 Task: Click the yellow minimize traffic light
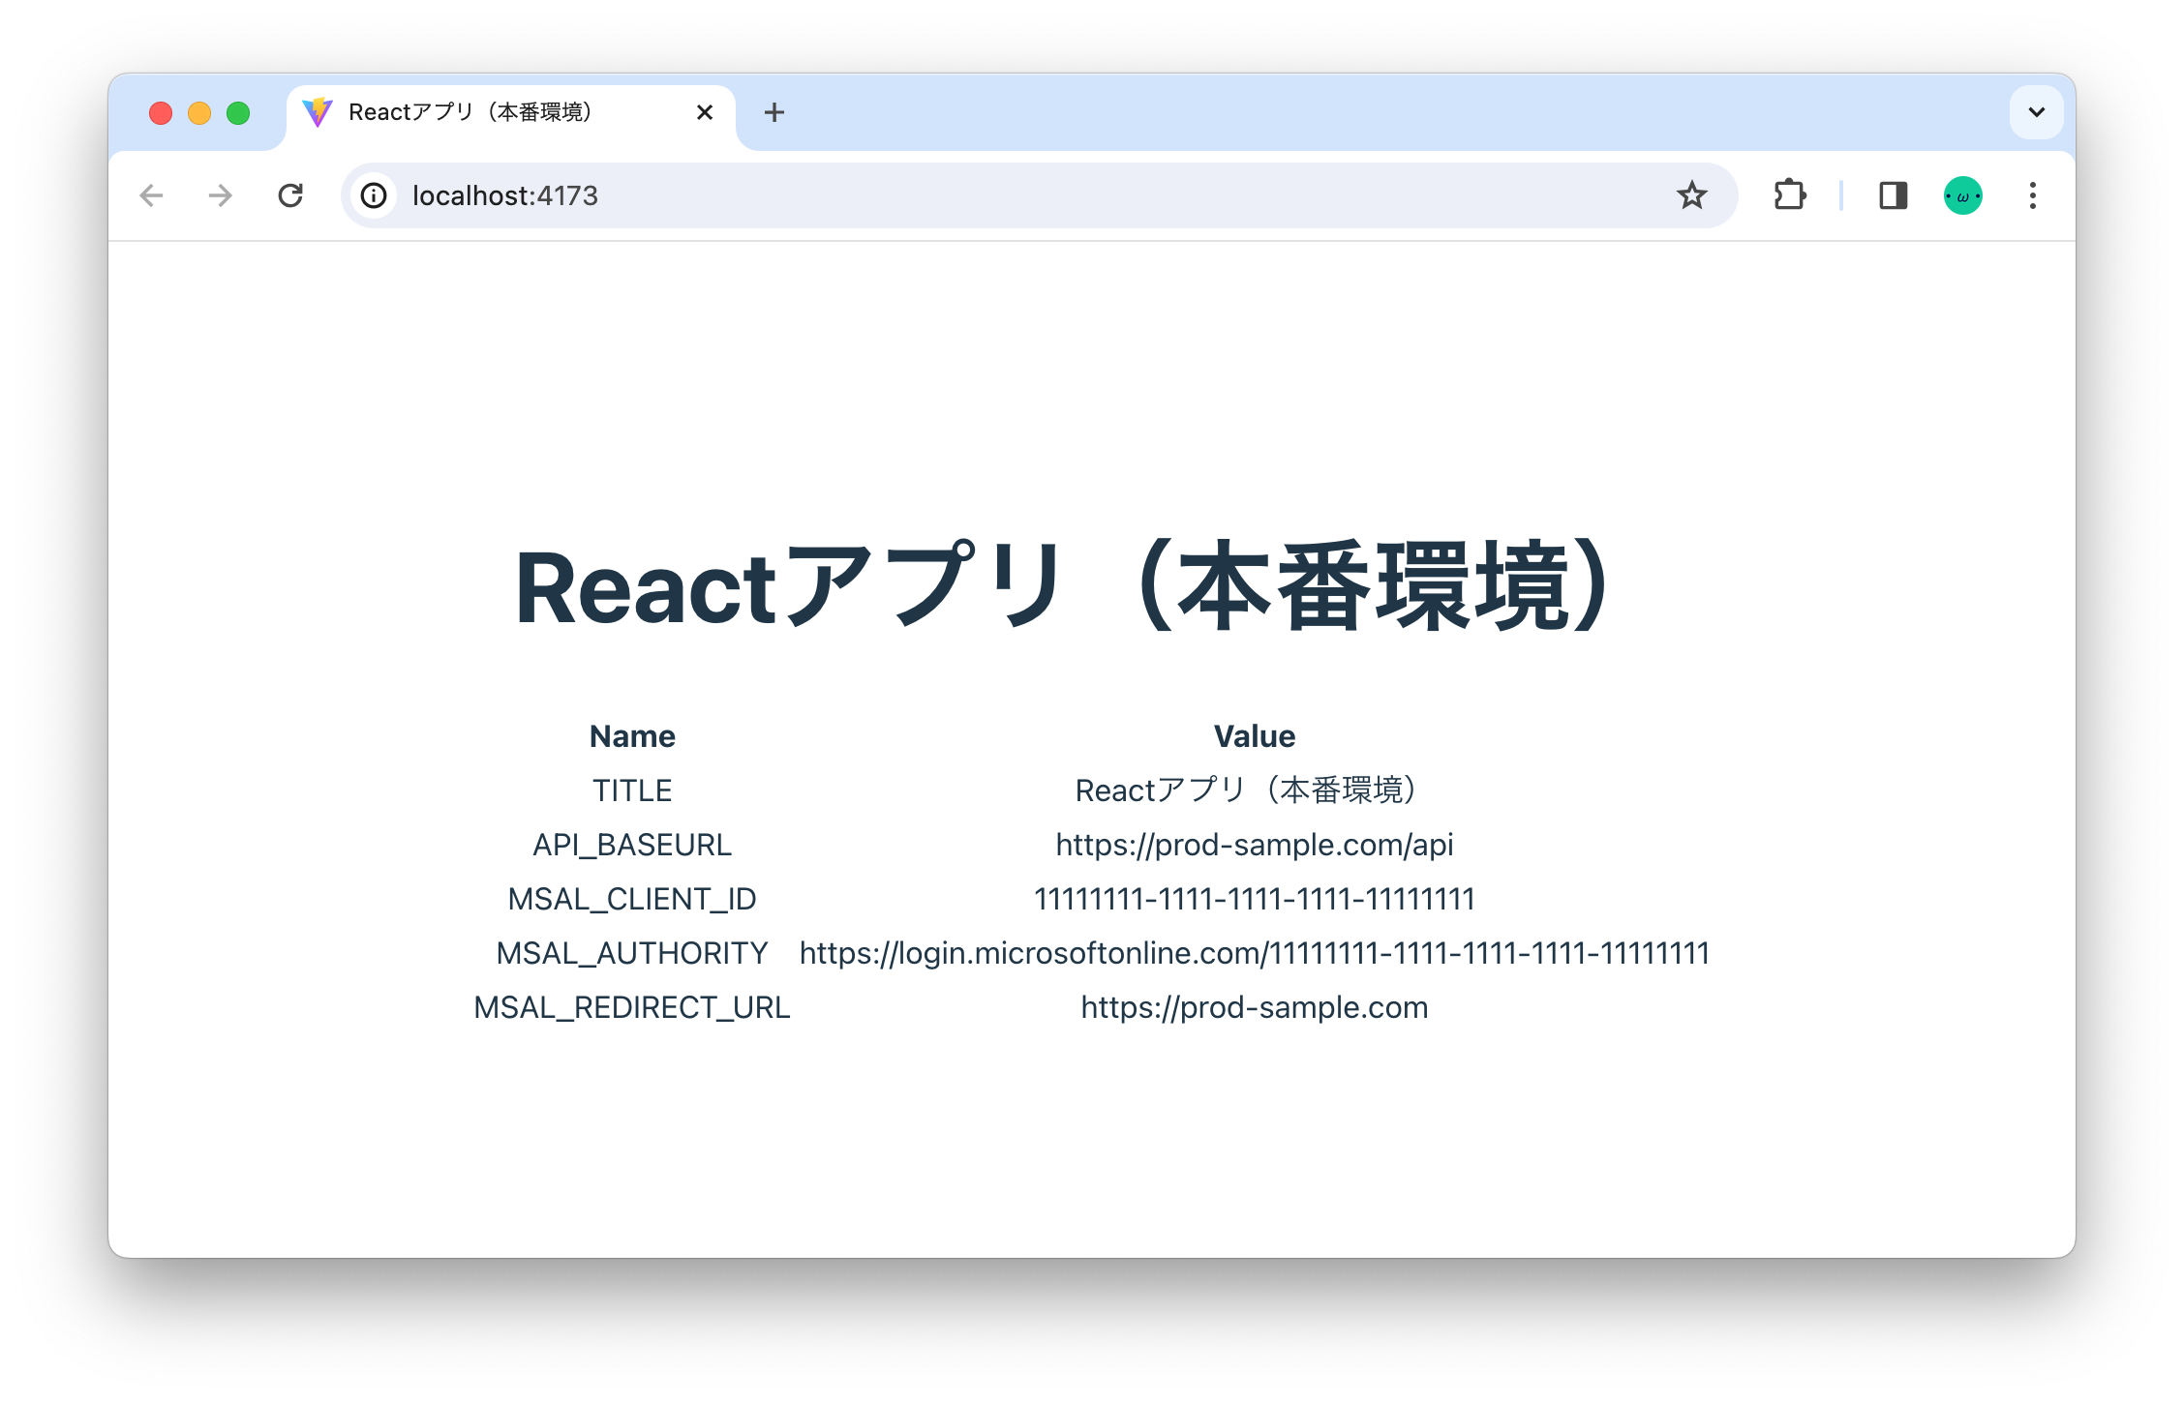199,112
